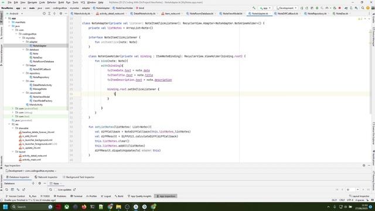Open project tool window settings gear
Screen dimensions: 375x211
[x=61, y=13]
